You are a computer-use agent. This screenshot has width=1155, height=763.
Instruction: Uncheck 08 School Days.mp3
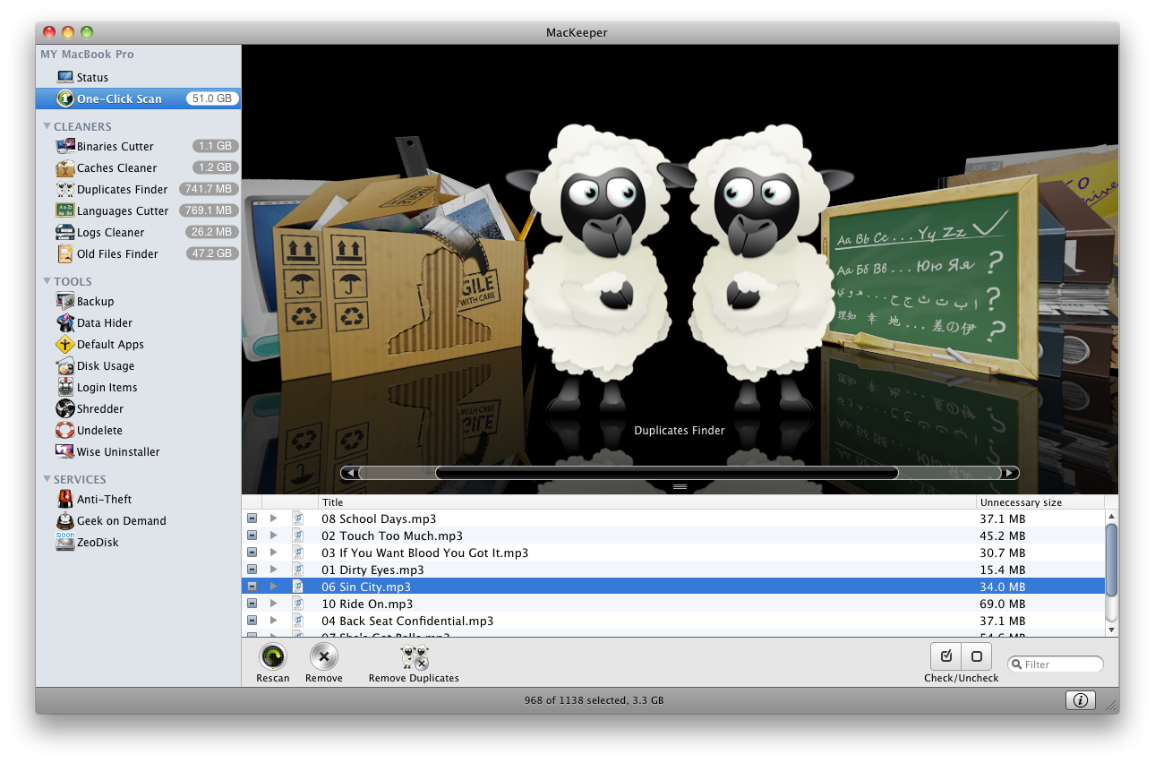252,518
